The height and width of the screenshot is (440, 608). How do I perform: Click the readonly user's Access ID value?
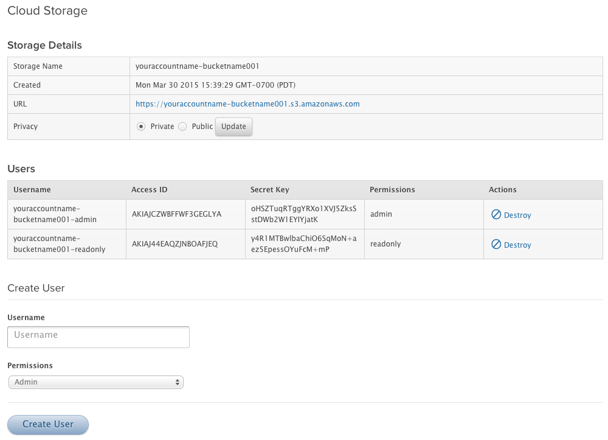[174, 244]
